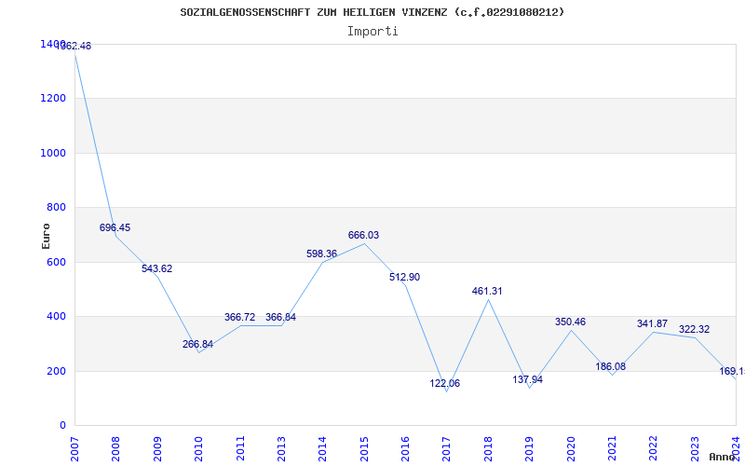Select the data label 266.84
745x466 pixels.
pos(197,344)
